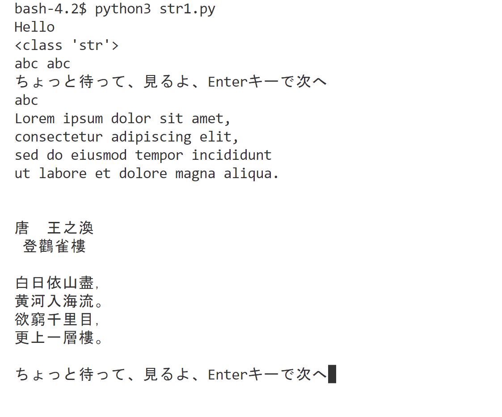The height and width of the screenshot is (417, 502).
Task: Click the "consectetur adipiscing elit," line
Action: coord(127,137)
